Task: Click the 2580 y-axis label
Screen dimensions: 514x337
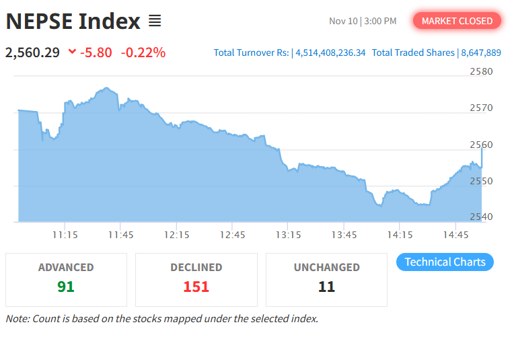Action: point(480,71)
